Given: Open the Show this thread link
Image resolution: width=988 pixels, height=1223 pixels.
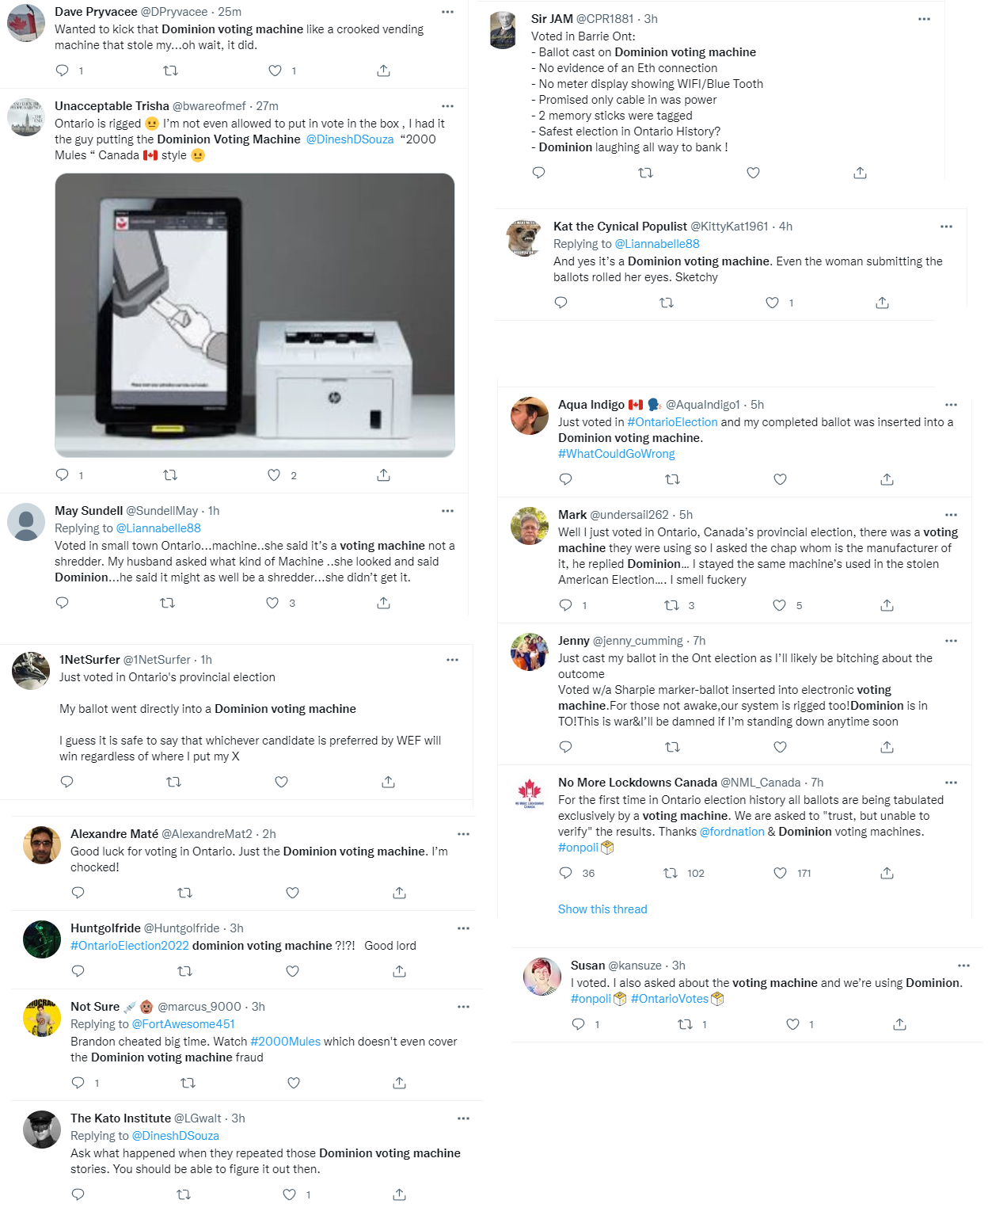Looking at the screenshot, I should click(602, 909).
